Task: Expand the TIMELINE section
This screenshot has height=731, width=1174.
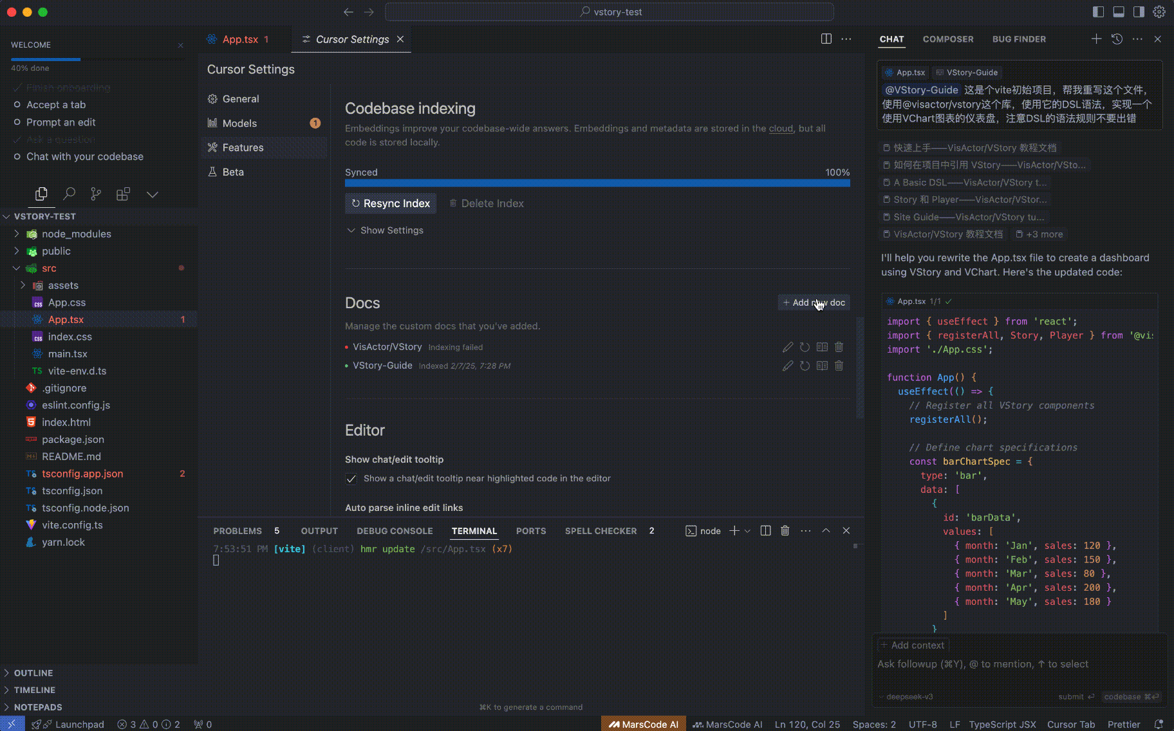Action: 35,690
